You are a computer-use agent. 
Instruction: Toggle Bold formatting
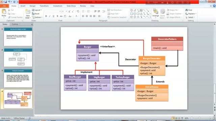click(x=46, y=16)
